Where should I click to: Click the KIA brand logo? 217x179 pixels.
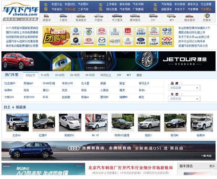[89, 41]
